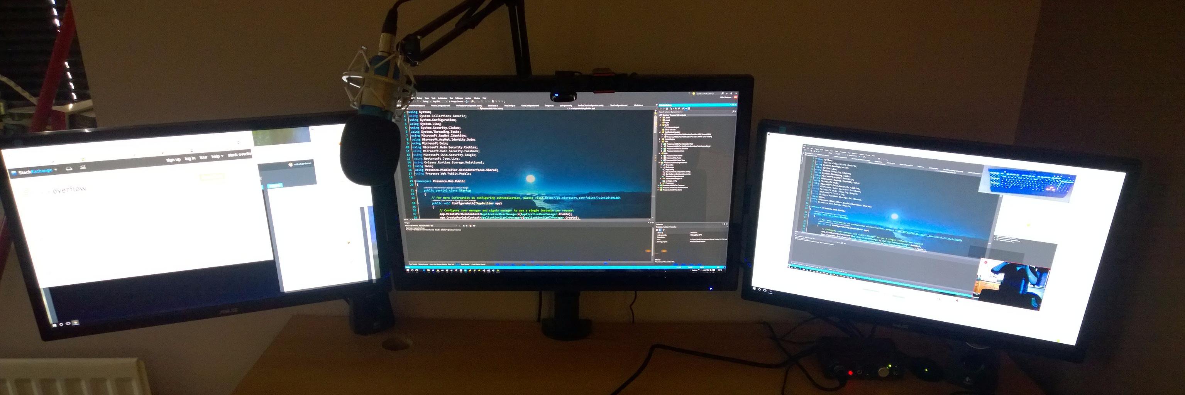Click the code editor vertical scrollbar
Viewport: 1185px width, 395px height.
click(653, 165)
